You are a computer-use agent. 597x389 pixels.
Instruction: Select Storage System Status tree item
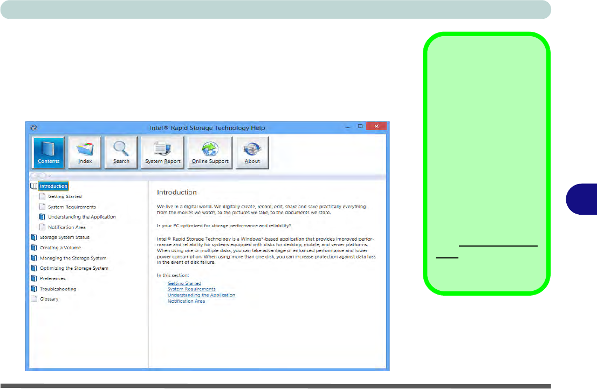pos(65,237)
